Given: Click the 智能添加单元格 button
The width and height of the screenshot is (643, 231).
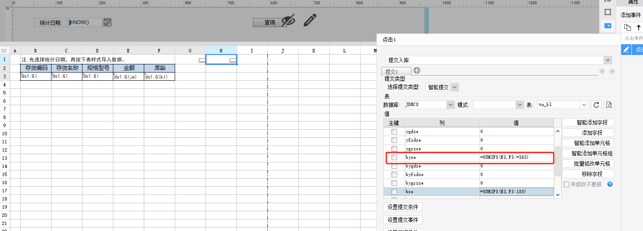Looking at the screenshot, I should [588, 143].
